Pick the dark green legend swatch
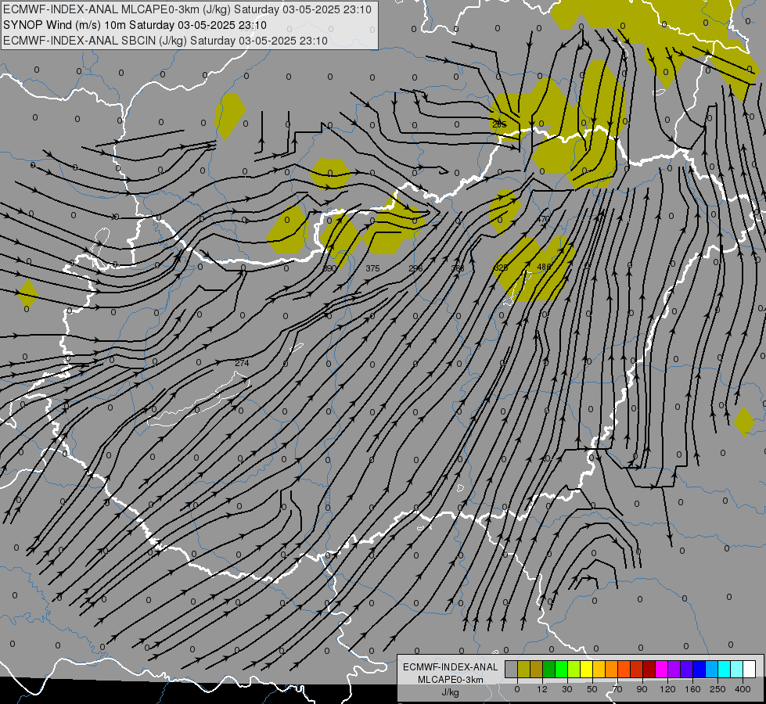The height and width of the screenshot is (704, 766). [549, 670]
